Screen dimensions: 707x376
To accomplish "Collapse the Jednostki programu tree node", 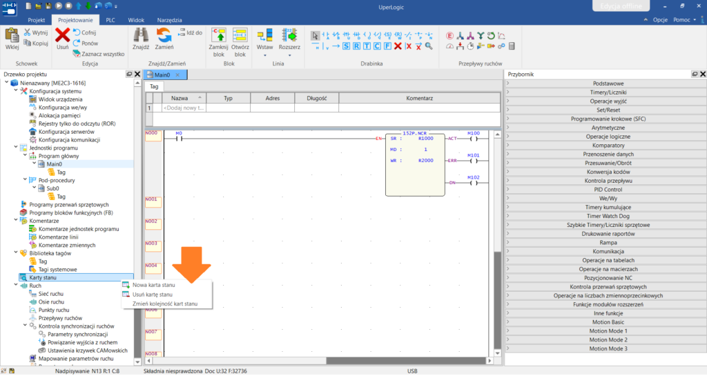I will [x=16, y=147].
